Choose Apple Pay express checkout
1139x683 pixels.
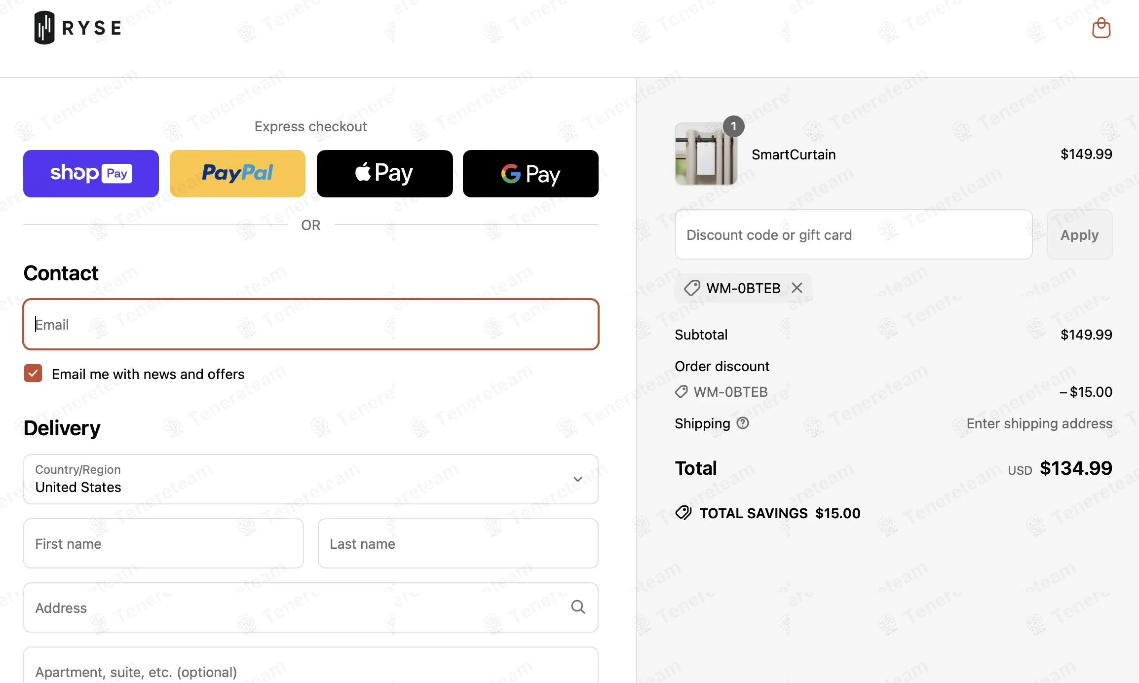pos(384,174)
